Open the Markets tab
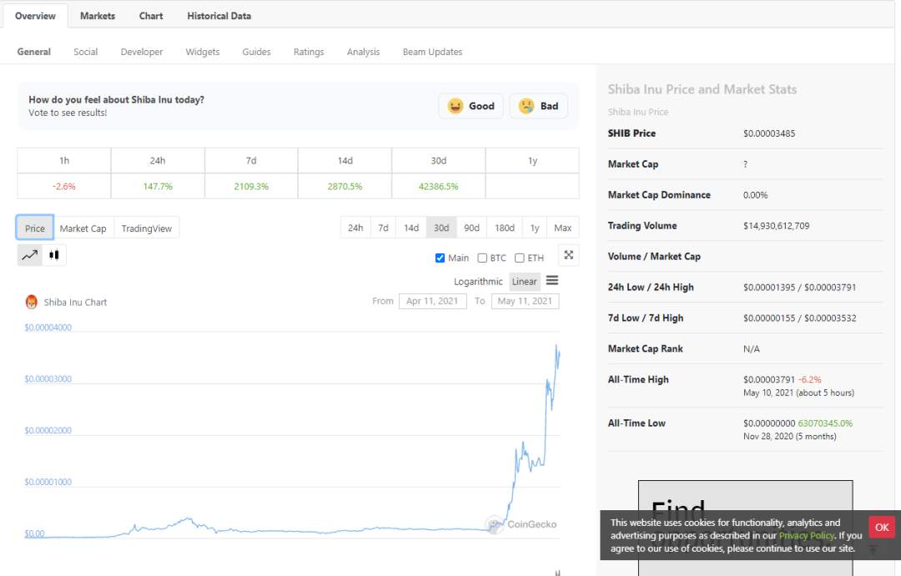The height and width of the screenshot is (576, 901). 98,16
